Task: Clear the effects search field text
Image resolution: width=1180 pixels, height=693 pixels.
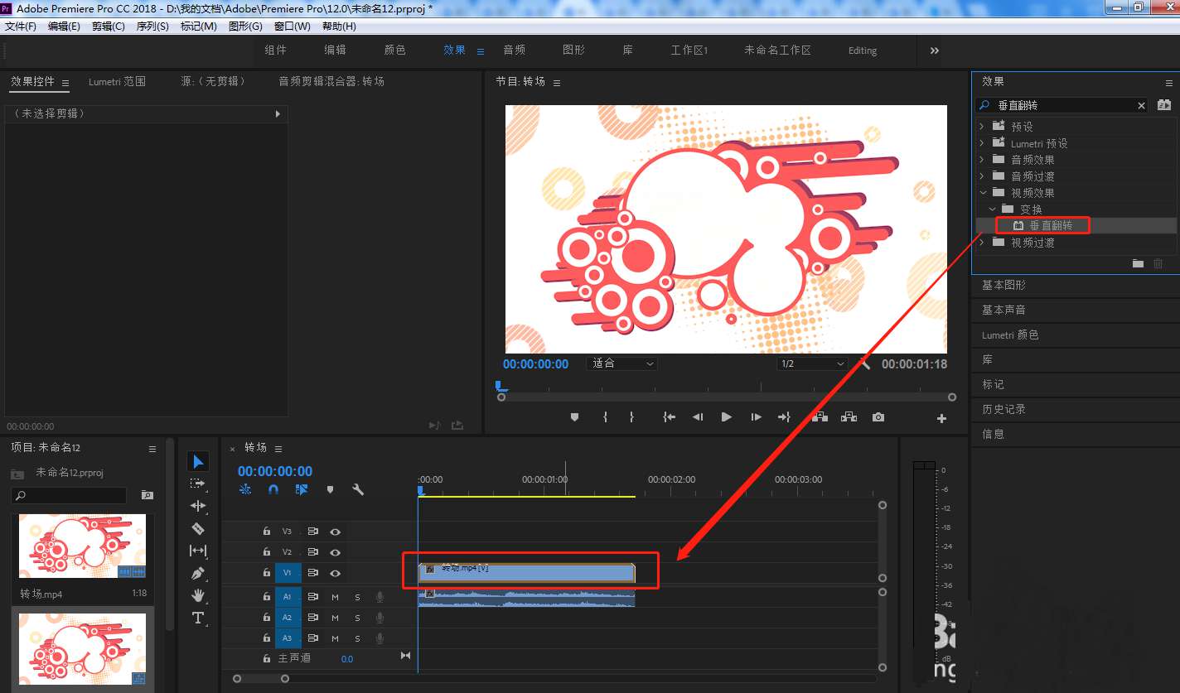Action: (1141, 105)
